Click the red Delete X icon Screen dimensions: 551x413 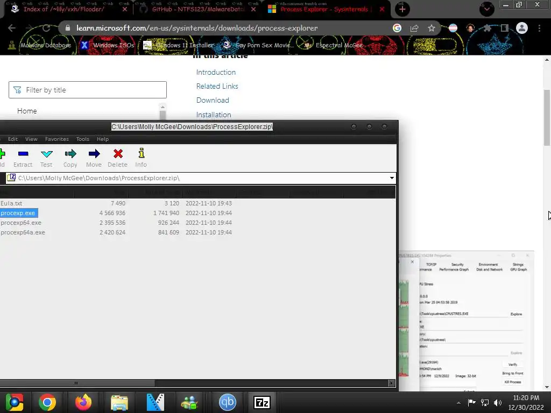click(118, 154)
